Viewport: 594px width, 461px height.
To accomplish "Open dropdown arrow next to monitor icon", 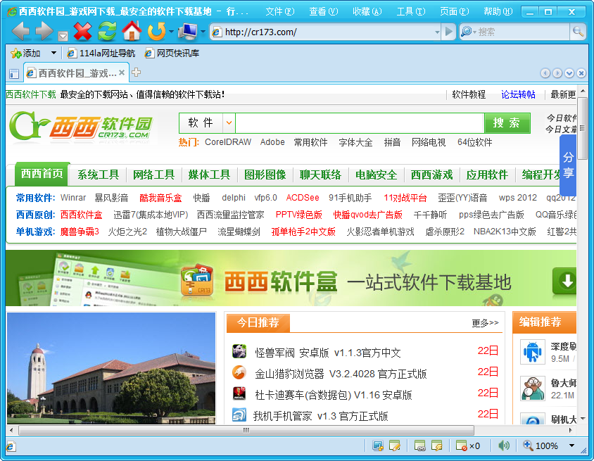I will click(203, 32).
